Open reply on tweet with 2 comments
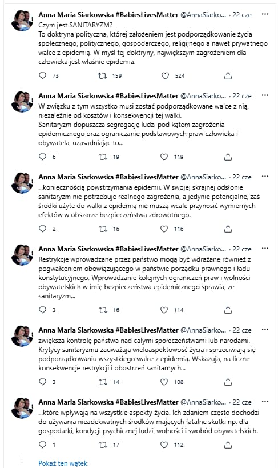 (43, 229)
